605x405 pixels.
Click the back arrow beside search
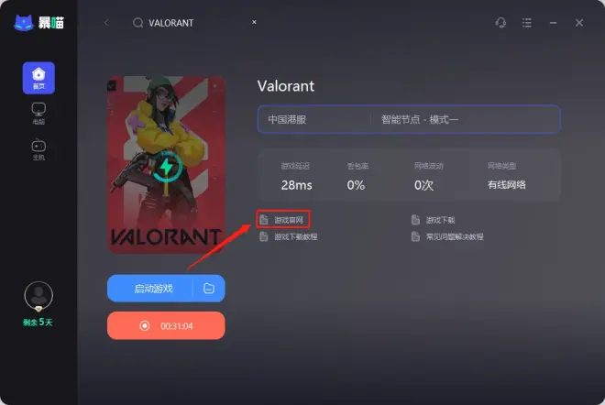click(x=106, y=23)
